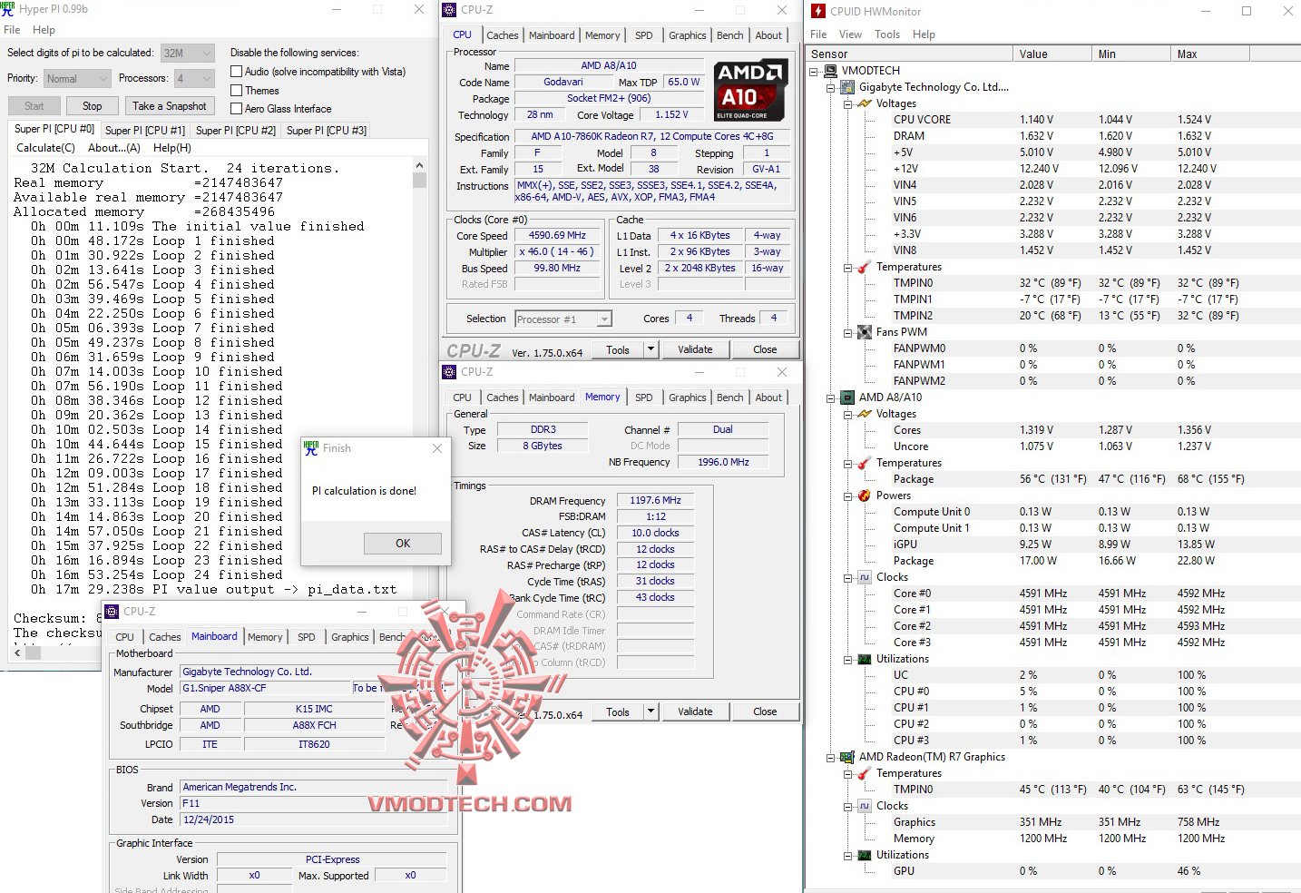Click the Voltages lightning icon under Gigabyte Technology
Screen dimensions: 1301x893
point(864,103)
